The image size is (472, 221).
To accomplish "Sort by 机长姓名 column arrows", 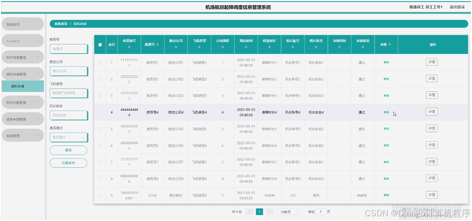I will [x=316, y=48].
